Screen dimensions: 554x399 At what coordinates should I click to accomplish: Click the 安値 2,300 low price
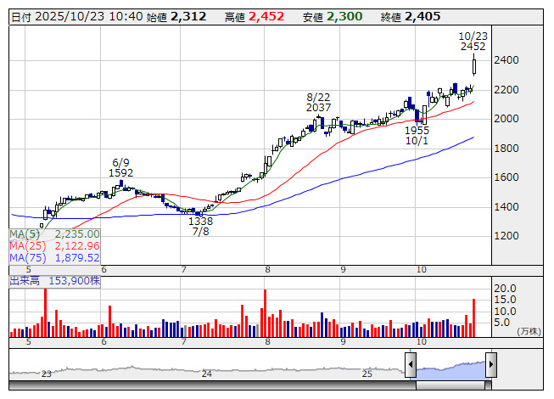(333, 17)
